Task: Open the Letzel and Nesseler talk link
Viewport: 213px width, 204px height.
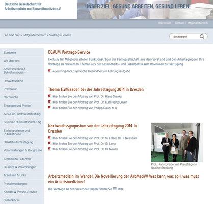Action: [95, 138]
